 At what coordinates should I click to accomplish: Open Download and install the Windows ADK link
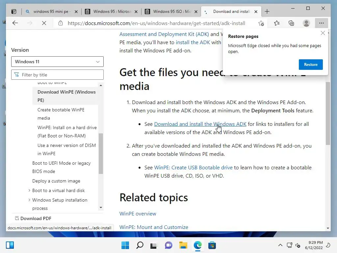(200, 124)
